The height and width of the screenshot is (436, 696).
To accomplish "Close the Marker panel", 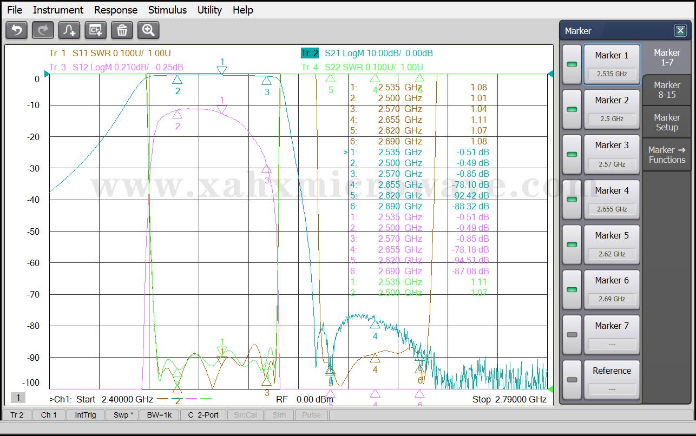I will pos(680,31).
